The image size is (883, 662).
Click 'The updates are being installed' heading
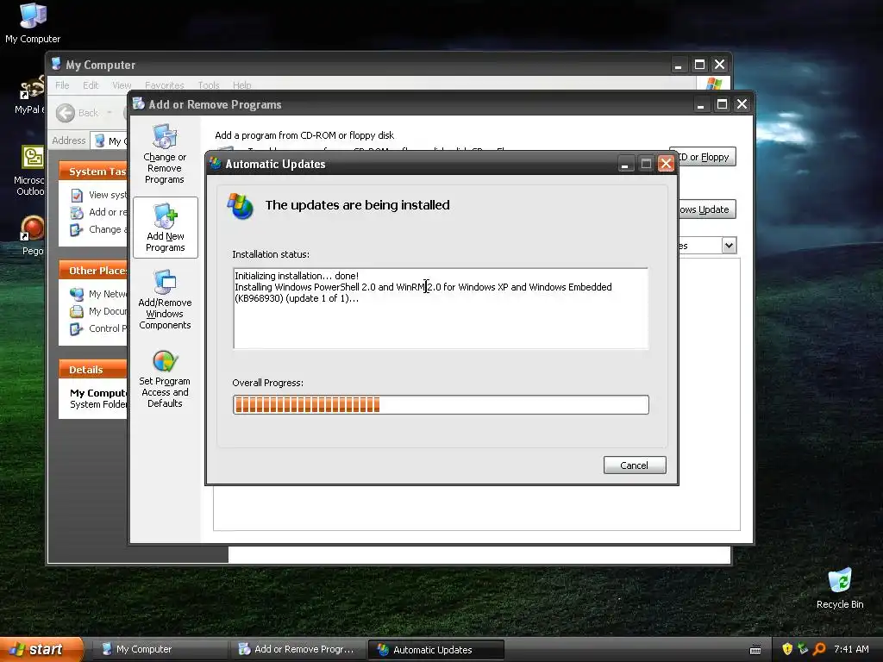tap(358, 205)
